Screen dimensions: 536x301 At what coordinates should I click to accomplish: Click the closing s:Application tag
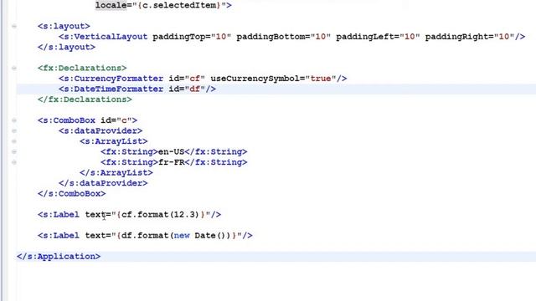(x=59, y=257)
